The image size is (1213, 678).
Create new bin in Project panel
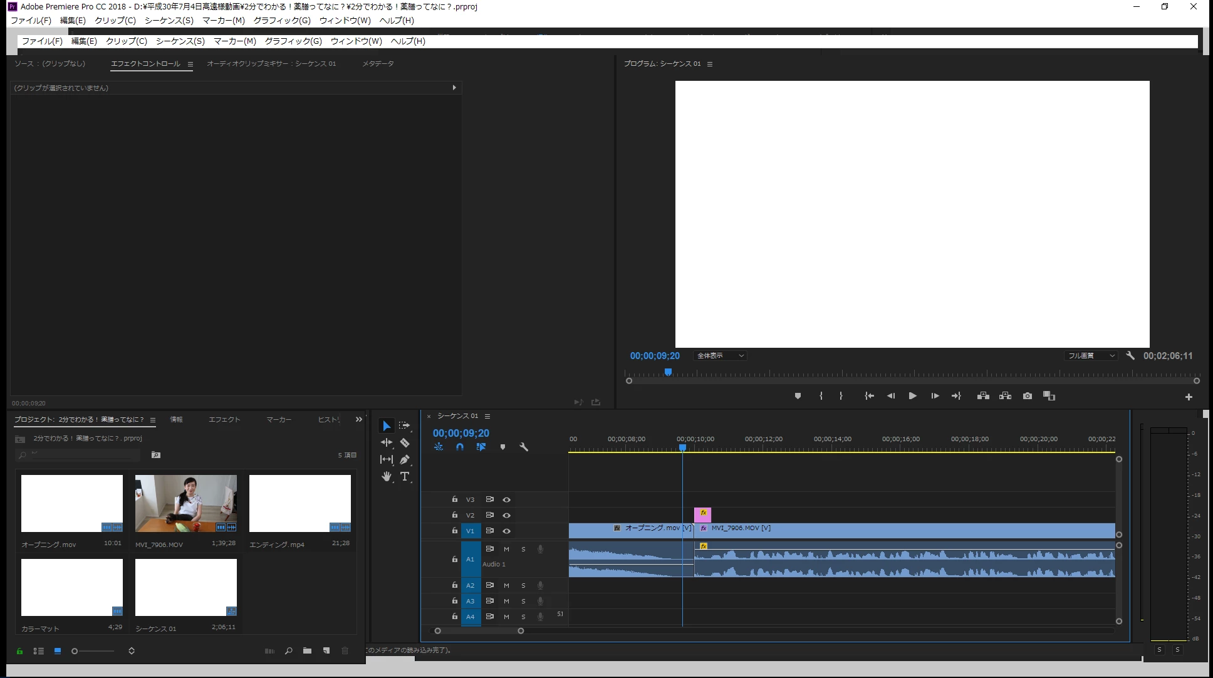[307, 650]
